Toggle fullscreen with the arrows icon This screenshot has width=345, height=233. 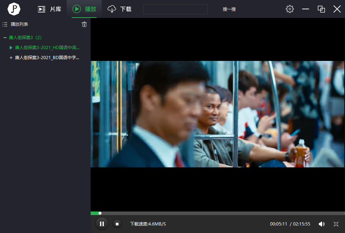(x=336, y=224)
